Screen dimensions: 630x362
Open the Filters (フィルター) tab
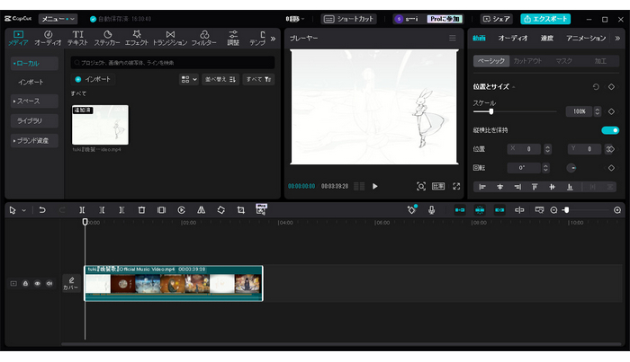(x=203, y=38)
